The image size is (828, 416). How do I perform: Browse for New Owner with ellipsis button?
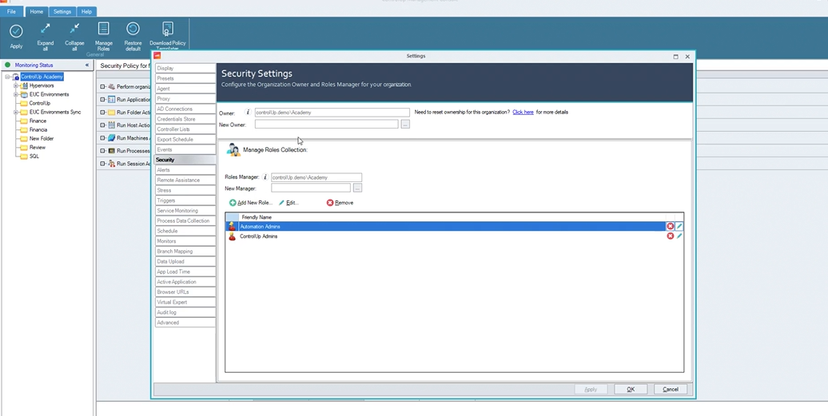pyautogui.click(x=405, y=124)
